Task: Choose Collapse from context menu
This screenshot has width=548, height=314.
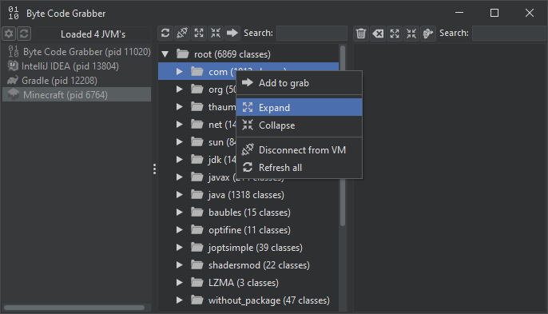Action: coord(299,125)
